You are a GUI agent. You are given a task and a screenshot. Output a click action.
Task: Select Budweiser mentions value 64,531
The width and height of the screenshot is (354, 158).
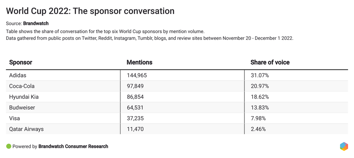tap(136, 108)
